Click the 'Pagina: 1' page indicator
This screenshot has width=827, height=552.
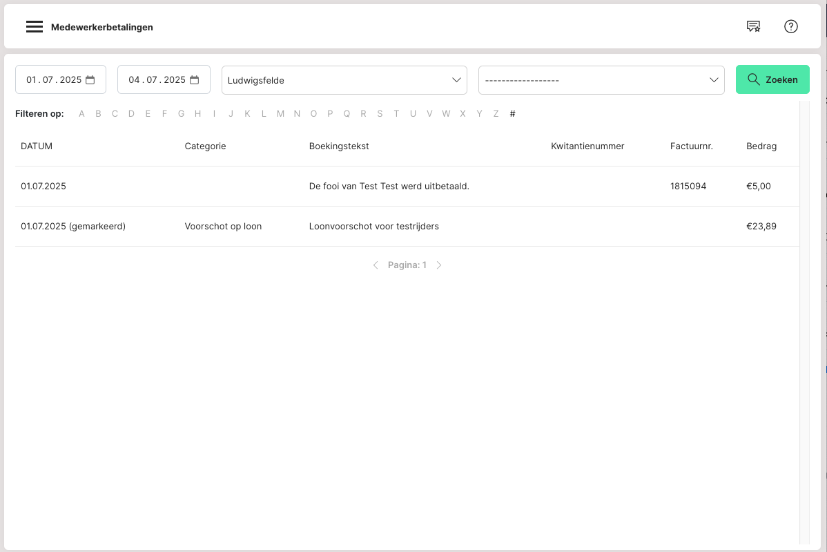coord(407,265)
